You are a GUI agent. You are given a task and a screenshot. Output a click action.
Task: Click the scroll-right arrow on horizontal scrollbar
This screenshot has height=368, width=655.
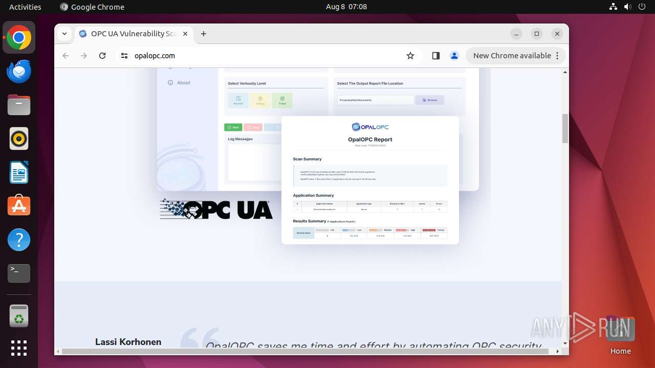pyautogui.click(x=558, y=351)
